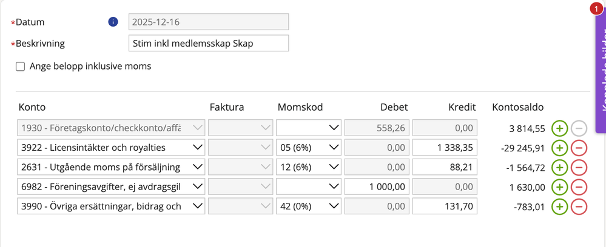Remove the 6982 Föreningsavgifter row
Viewport: 606px width, 247px height.
point(579,187)
